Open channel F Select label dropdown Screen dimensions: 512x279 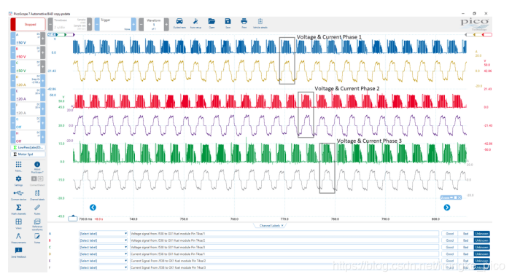[x=103, y=267]
